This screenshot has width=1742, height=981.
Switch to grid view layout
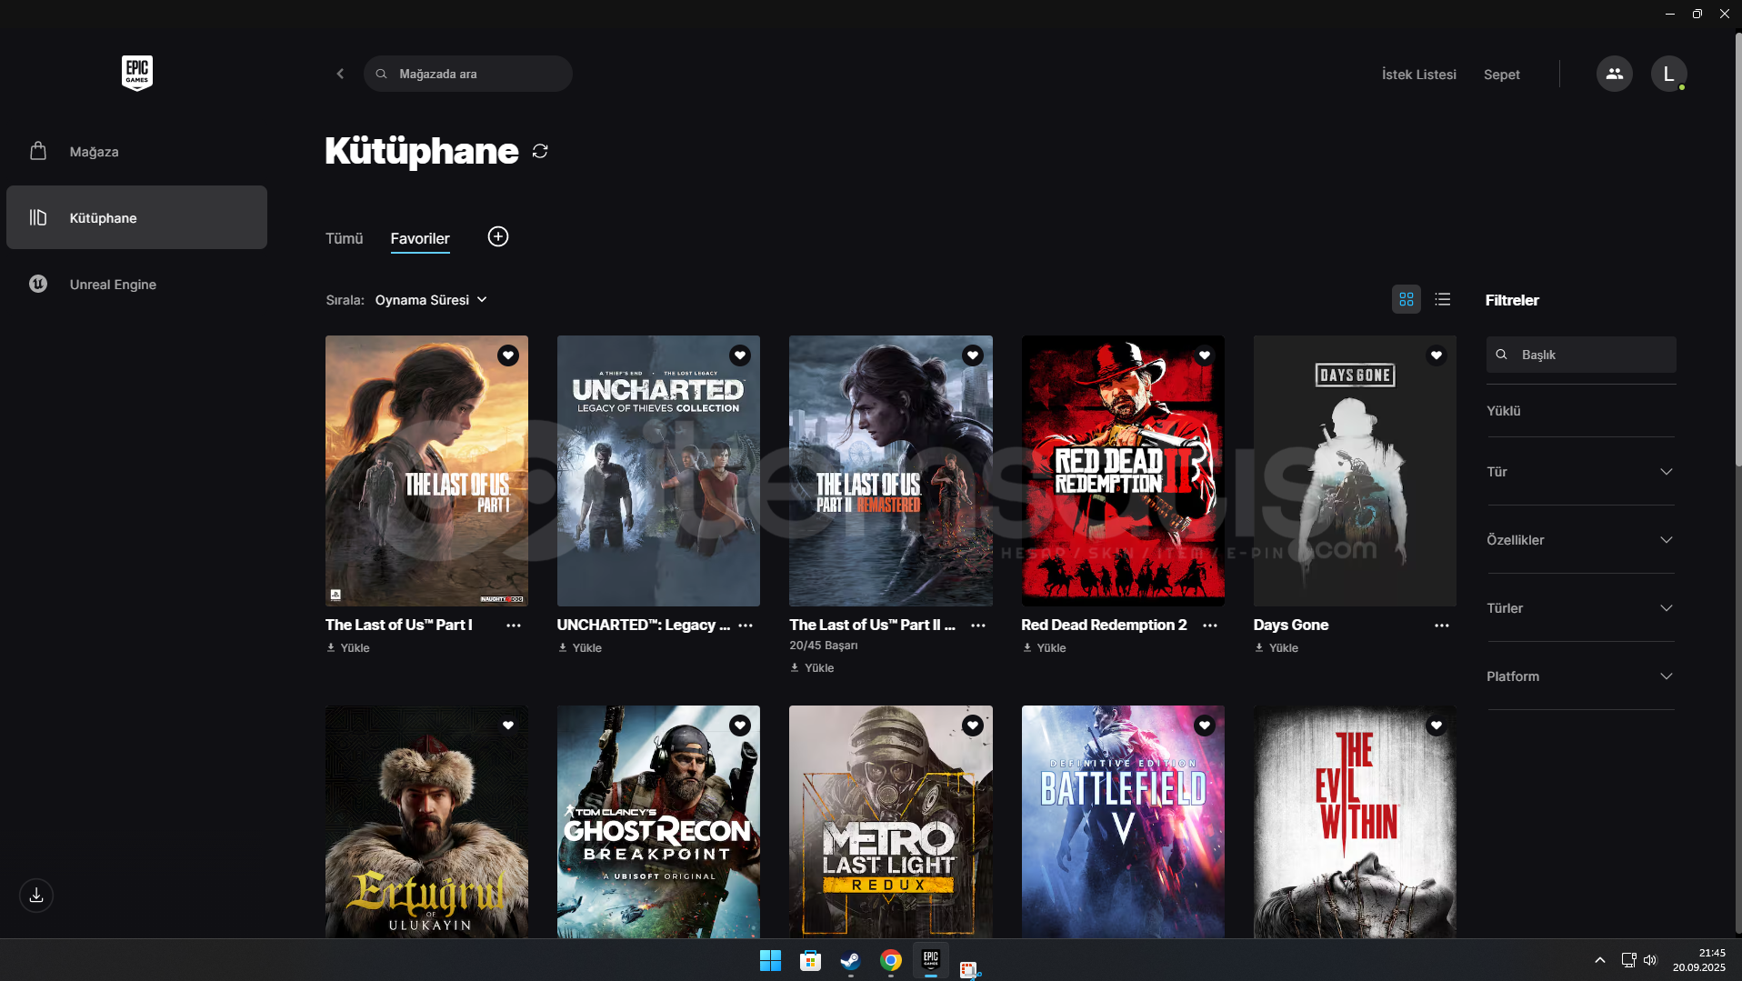(1407, 299)
